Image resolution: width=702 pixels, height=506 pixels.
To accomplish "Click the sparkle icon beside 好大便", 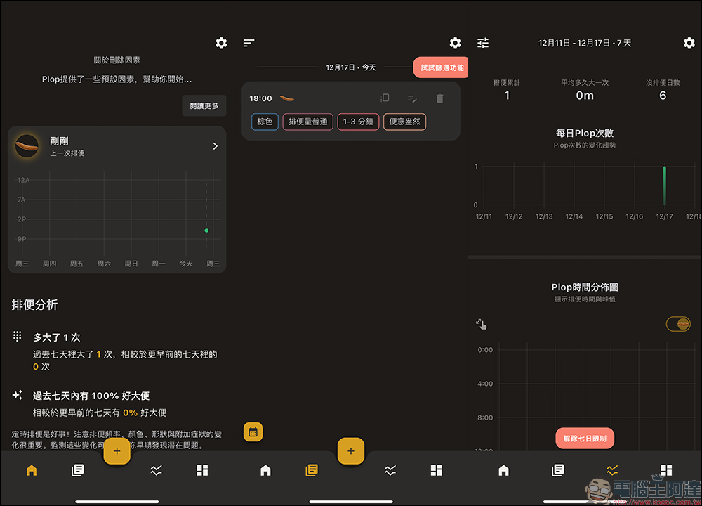I will pos(17,395).
